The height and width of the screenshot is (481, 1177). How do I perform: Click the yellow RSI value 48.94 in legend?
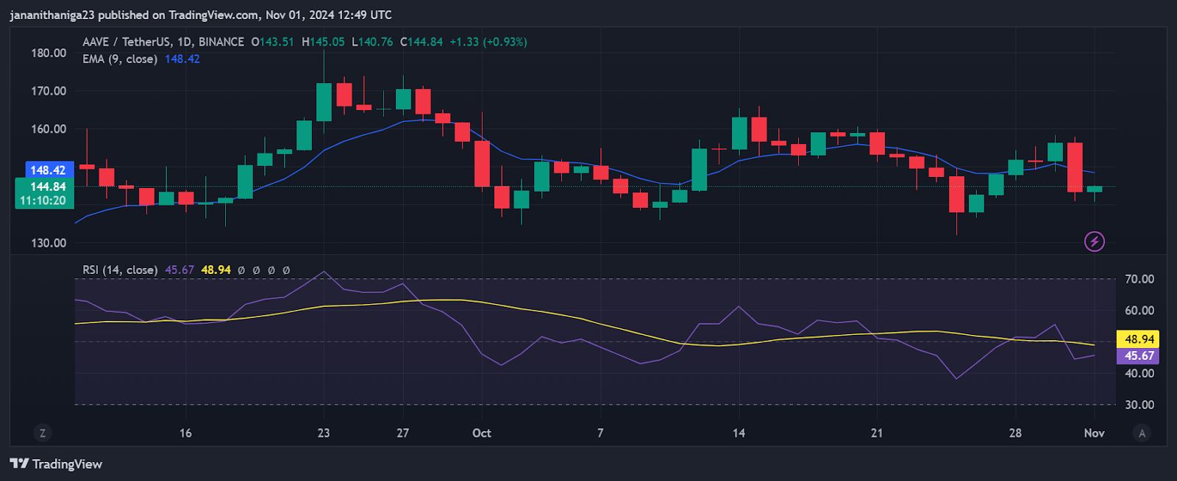216,270
